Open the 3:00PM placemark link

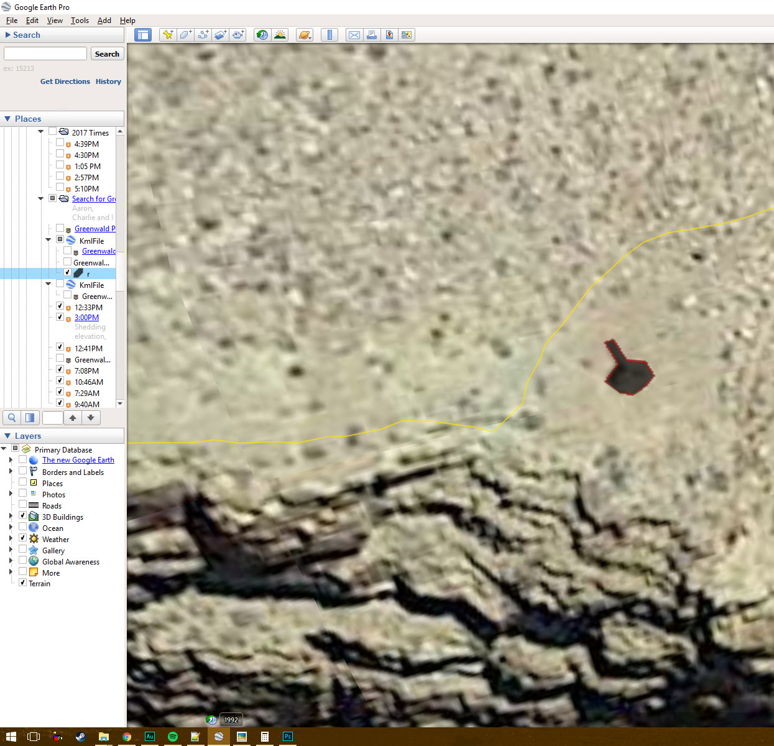pos(86,318)
